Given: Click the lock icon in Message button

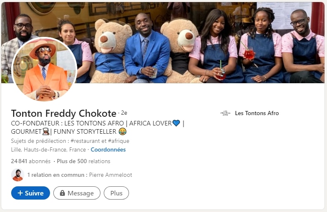Looking at the screenshot, I should coord(62,193).
